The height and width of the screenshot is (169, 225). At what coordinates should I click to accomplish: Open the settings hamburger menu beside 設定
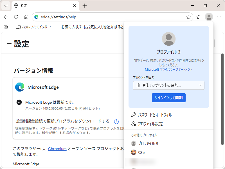click(x=9, y=43)
